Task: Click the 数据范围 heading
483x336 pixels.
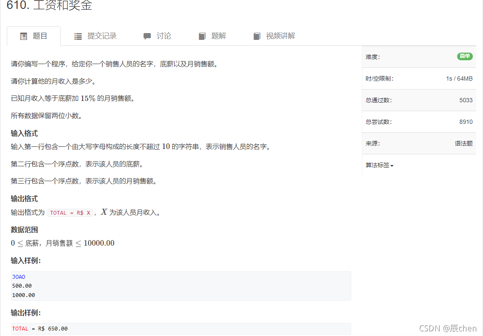Action: [x=24, y=230]
